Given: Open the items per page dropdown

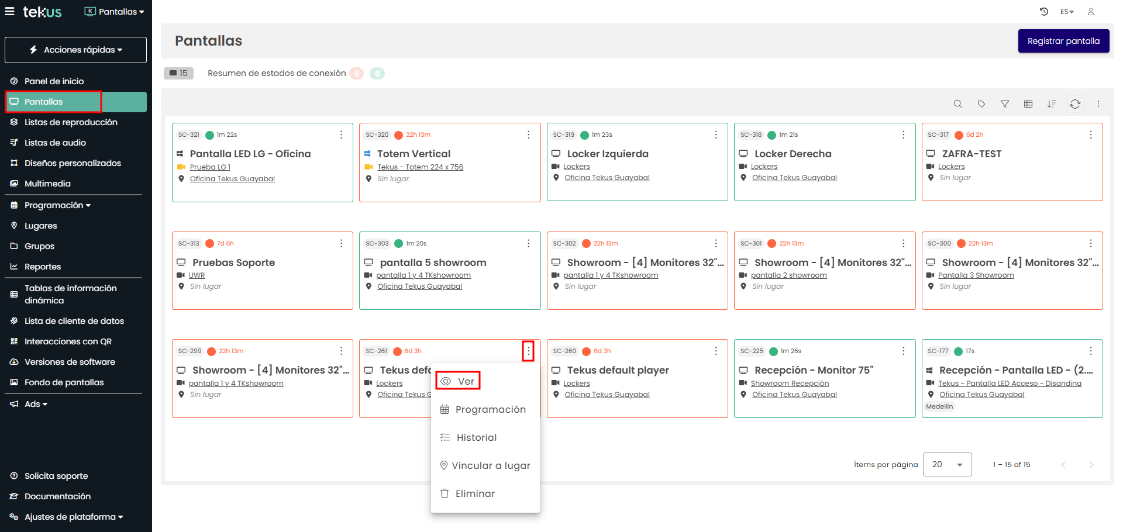Looking at the screenshot, I should 947,464.
